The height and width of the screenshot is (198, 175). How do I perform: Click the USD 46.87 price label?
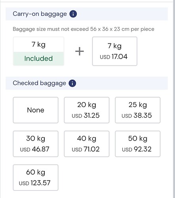click(34, 149)
